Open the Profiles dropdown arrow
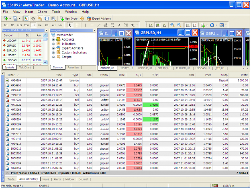The image size is (251, 189). (19, 18)
